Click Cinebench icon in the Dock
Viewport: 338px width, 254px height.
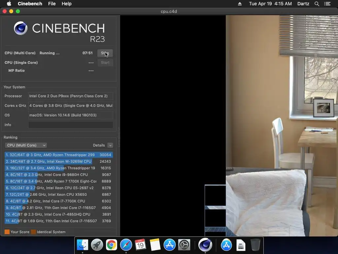[x=205, y=245]
